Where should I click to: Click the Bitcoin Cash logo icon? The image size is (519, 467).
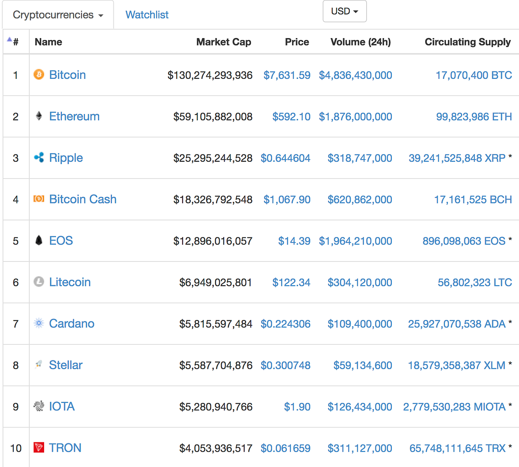(x=39, y=199)
